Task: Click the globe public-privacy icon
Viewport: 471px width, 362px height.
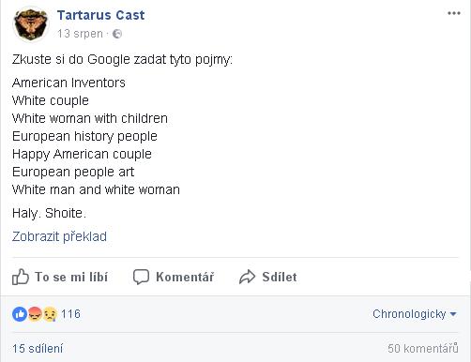Action: [x=117, y=34]
